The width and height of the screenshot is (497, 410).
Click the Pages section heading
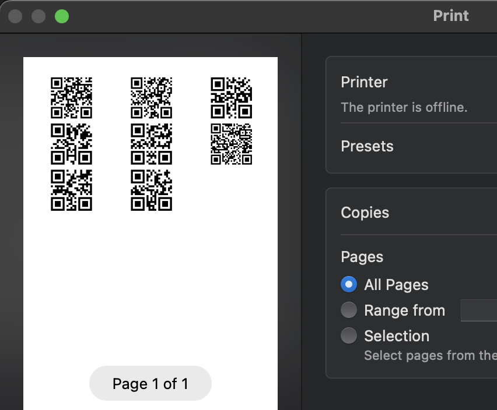(x=362, y=257)
